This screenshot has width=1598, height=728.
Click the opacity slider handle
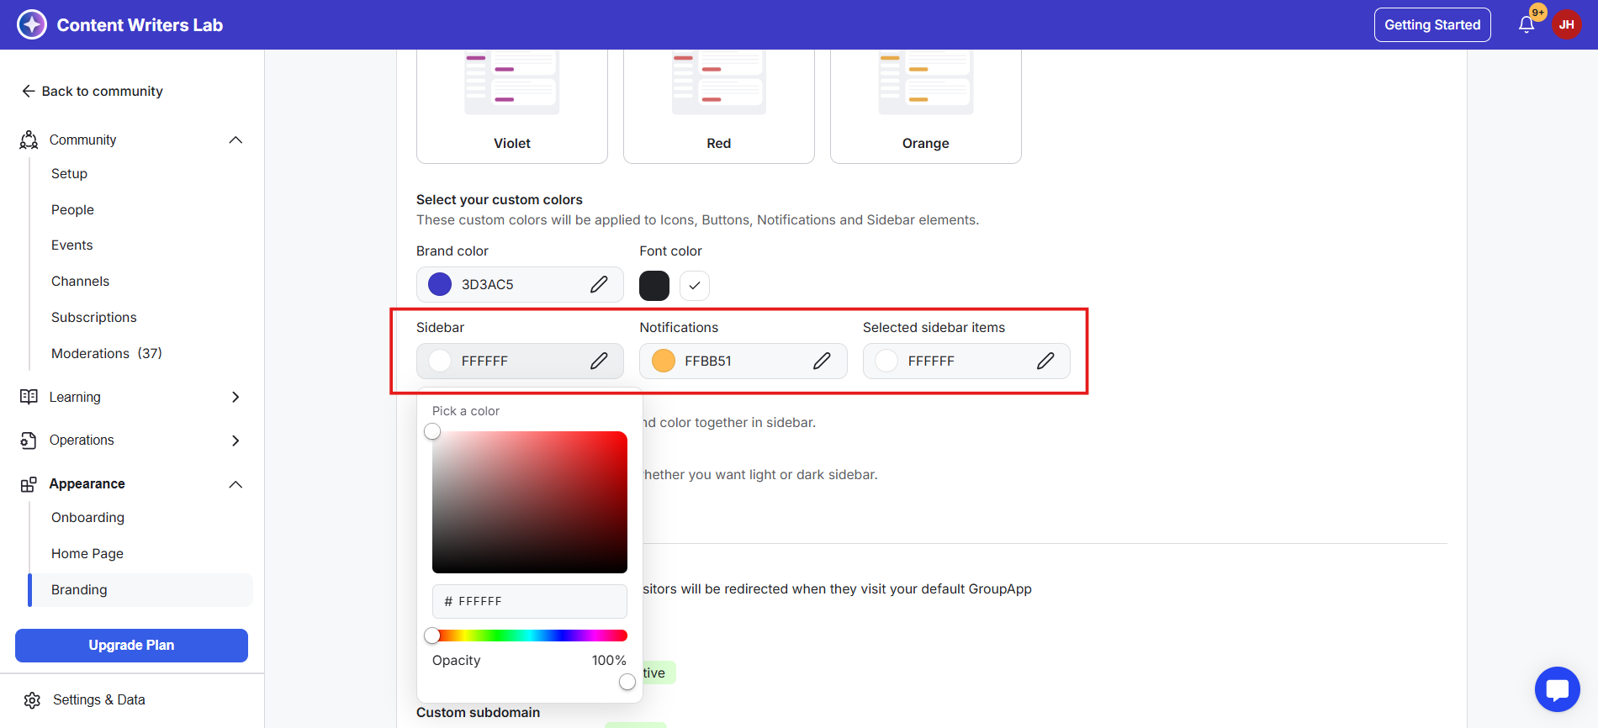coord(627,682)
